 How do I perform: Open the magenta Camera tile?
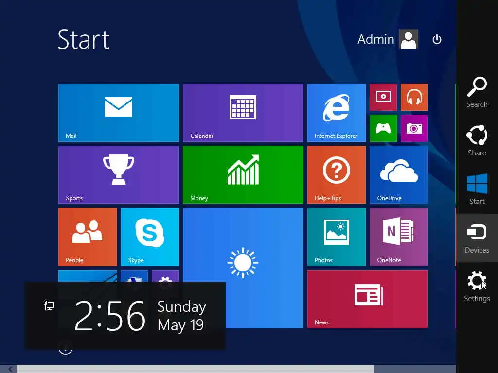pyautogui.click(x=414, y=128)
